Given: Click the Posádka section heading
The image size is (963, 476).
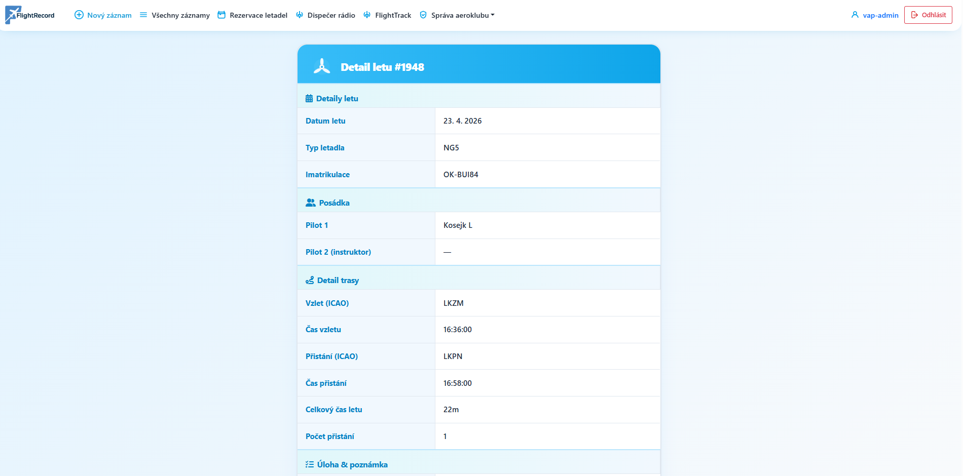Looking at the screenshot, I should pyautogui.click(x=334, y=203).
